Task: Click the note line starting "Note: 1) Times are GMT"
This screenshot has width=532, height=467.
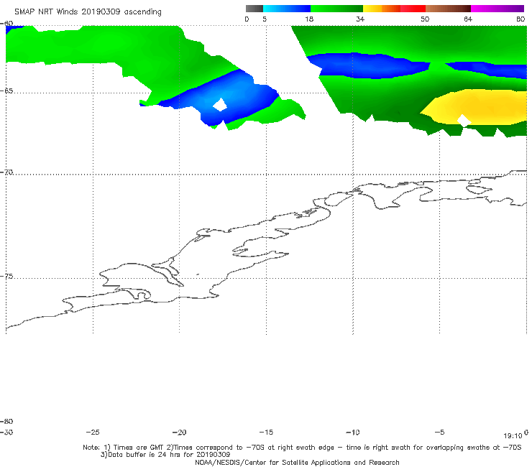Action: tap(302, 448)
